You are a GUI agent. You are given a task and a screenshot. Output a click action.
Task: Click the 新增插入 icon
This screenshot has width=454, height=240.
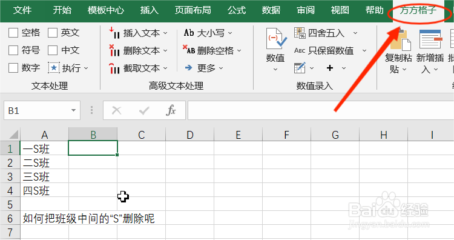tap(430, 39)
